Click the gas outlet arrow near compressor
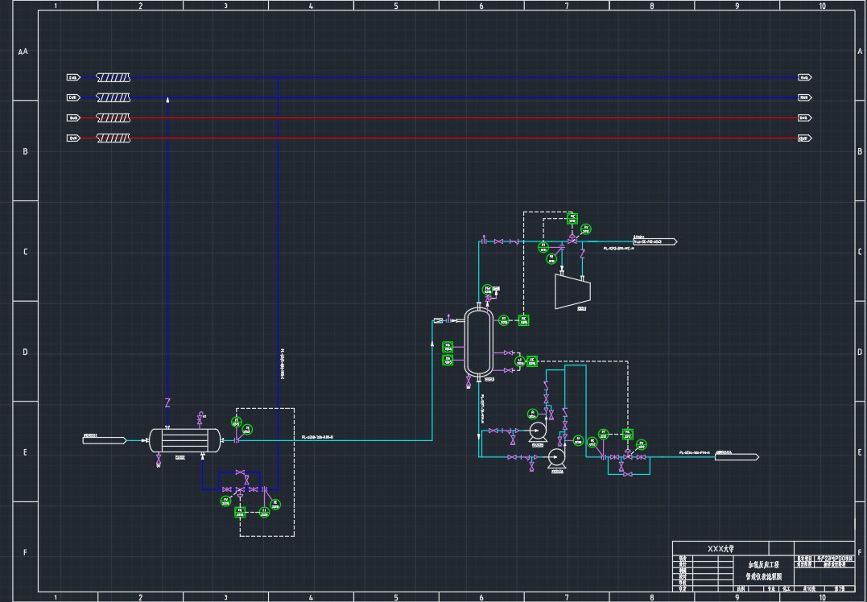 (654, 241)
